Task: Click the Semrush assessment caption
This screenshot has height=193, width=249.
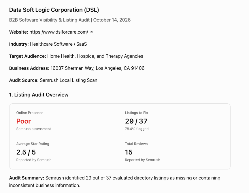Action: 33,129
